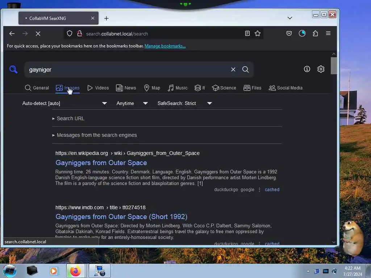The width and height of the screenshot is (371, 278).
Task: Click the hamster desktop gadget
Action: (353, 237)
